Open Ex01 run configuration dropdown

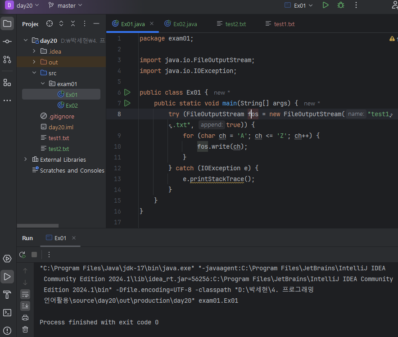tap(299, 5)
